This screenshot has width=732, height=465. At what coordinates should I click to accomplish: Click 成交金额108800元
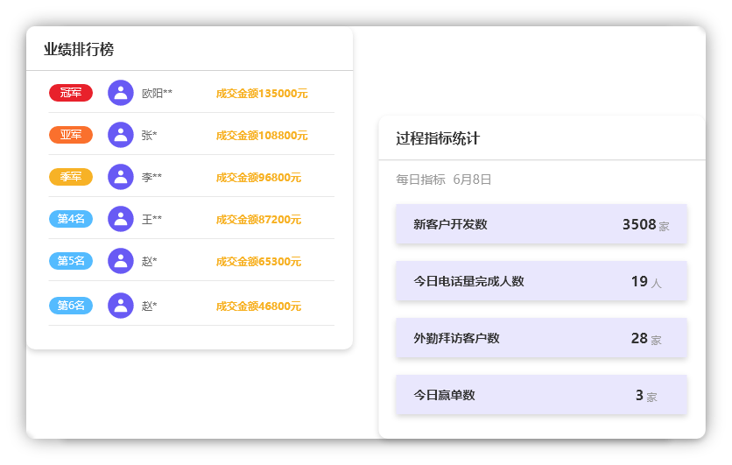[262, 136]
